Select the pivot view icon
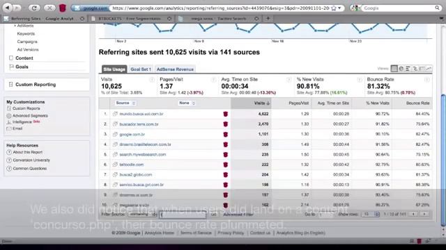The image size is (446, 250). [422, 69]
